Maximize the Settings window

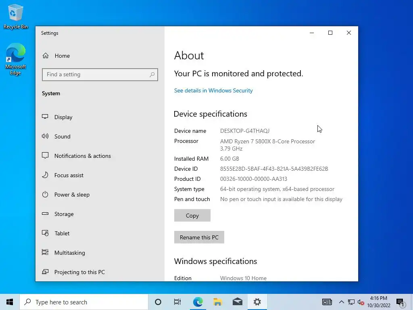(330, 33)
